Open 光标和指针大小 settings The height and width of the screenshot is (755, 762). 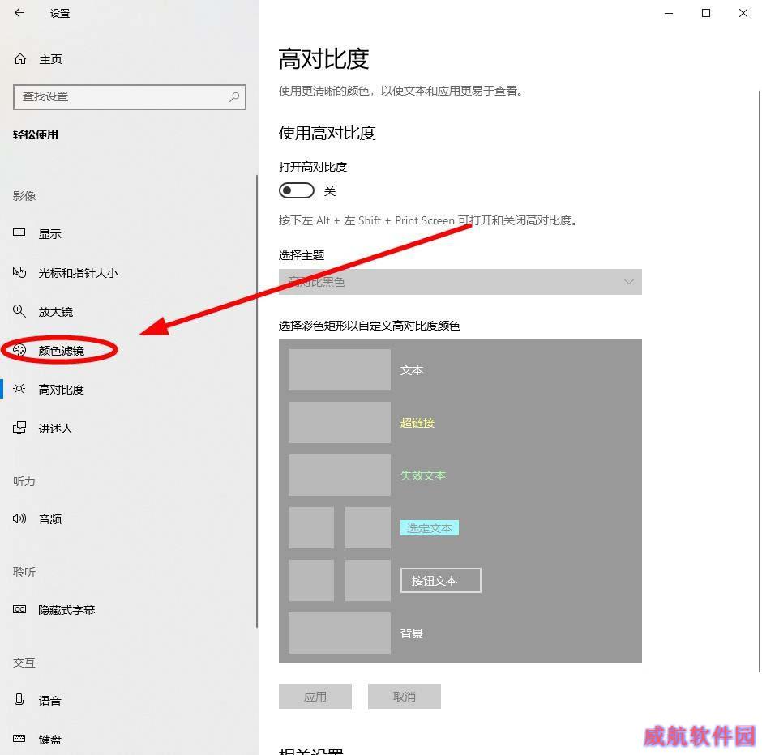coord(79,273)
